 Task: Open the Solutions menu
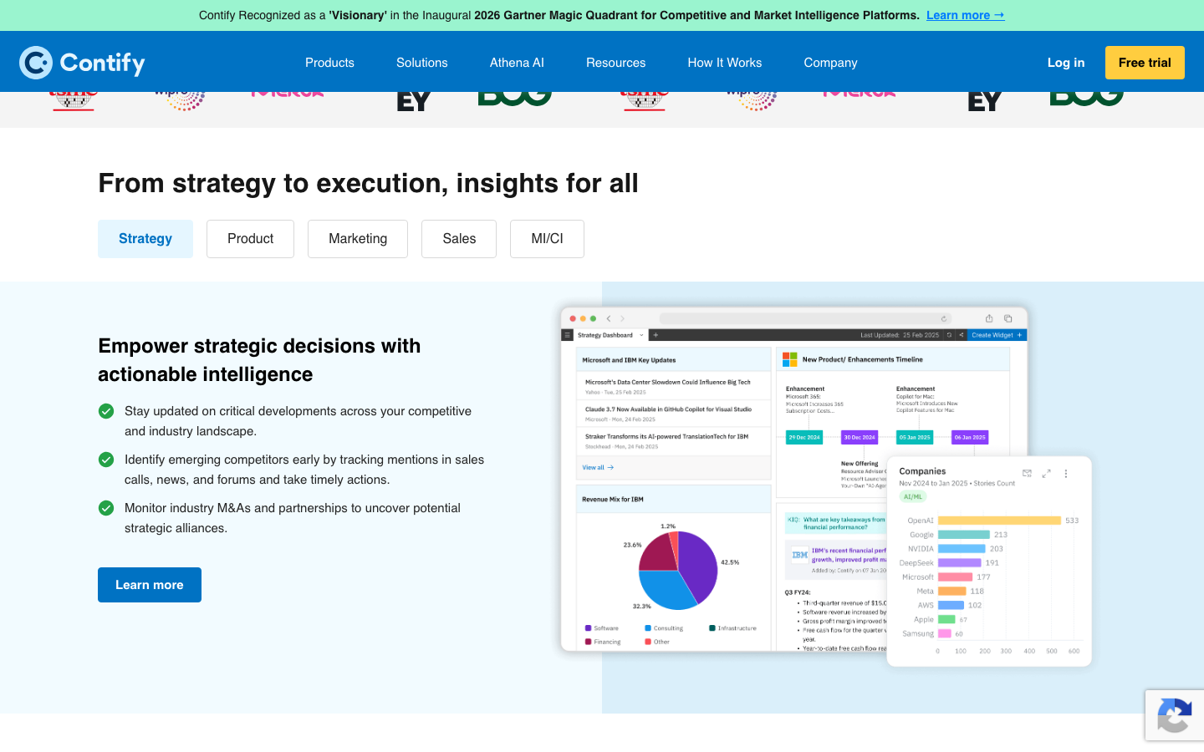tap(421, 63)
